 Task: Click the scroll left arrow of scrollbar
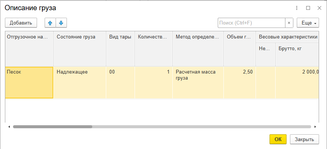tap(9, 126)
